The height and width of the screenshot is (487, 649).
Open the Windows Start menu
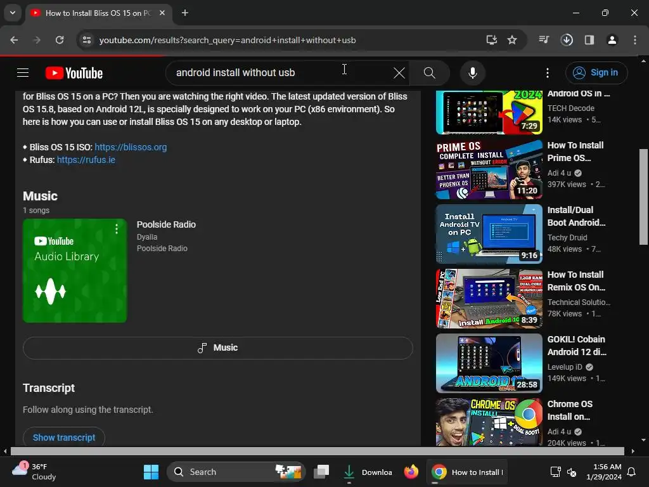[151, 472]
